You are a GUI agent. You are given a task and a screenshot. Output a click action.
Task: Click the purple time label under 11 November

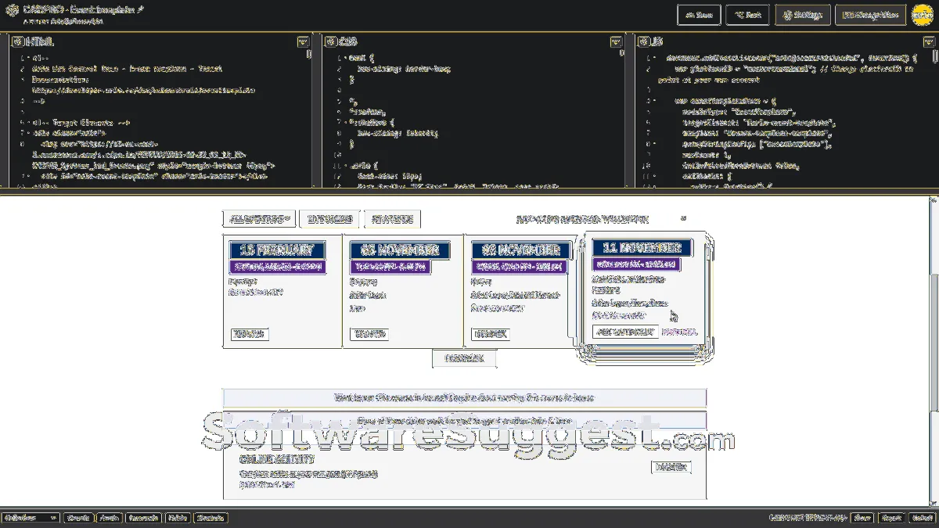click(636, 264)
